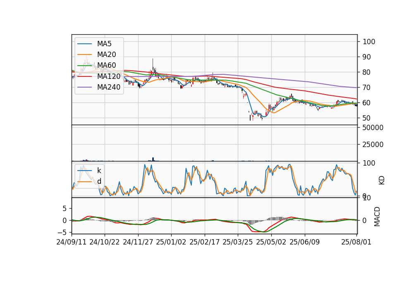Click the 24/10/22 date label

pos(105,242)
